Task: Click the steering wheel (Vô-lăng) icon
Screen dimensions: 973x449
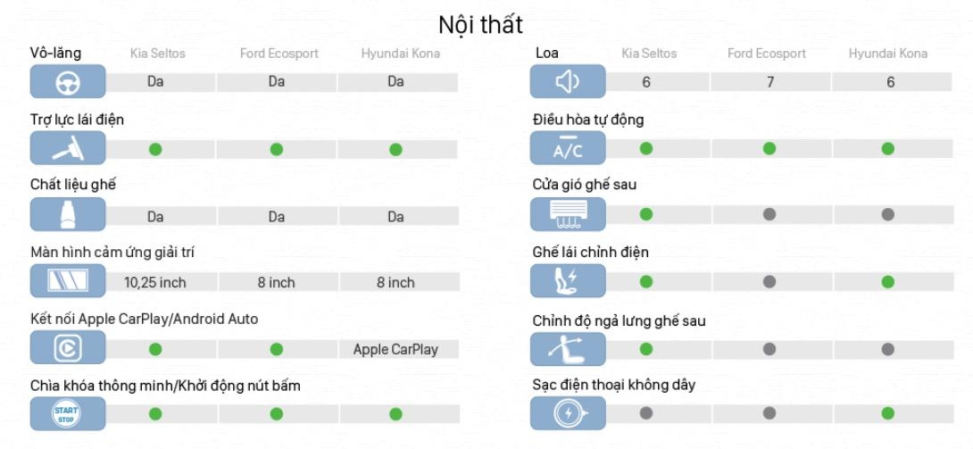Action: click(x=68, y=82)
